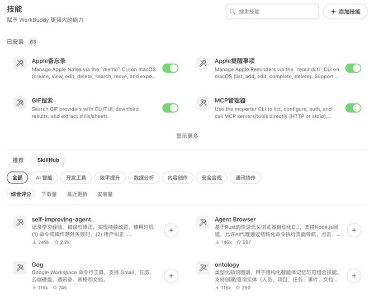Switch to the SkillHub tab

pos(48,160)
